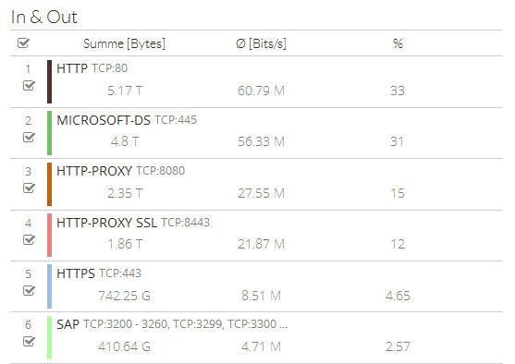Click the green MICROSOFT-DS color bar
The height and width of the screenshot is (364, 515).
(49, 133)
